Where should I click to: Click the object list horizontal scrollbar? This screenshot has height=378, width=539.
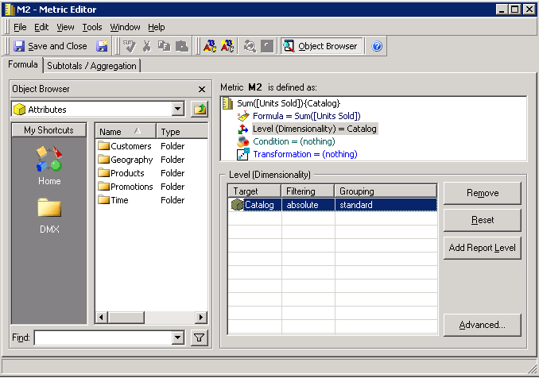[151, 318]
